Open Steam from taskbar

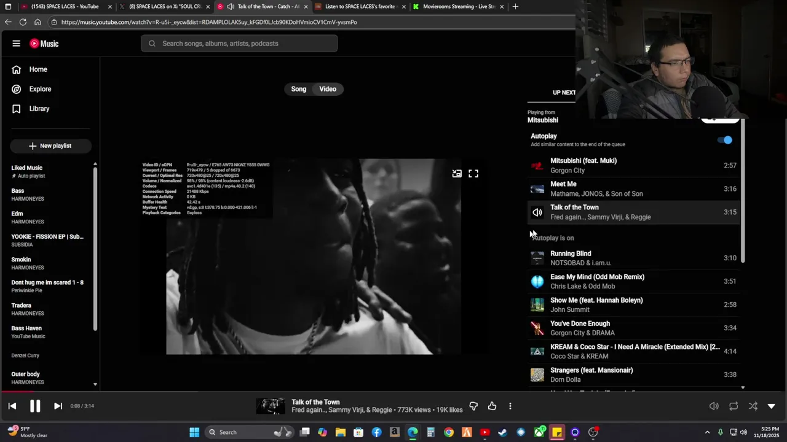pos(502,432)
